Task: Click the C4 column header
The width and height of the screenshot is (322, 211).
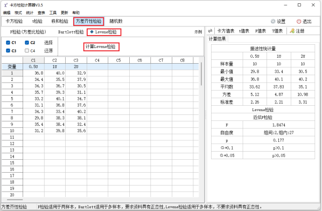Action: pyautogui.click(x=97, y=60)
